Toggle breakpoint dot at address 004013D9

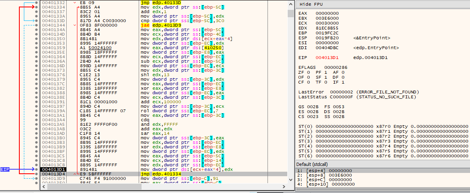click(x=36, y=178)
